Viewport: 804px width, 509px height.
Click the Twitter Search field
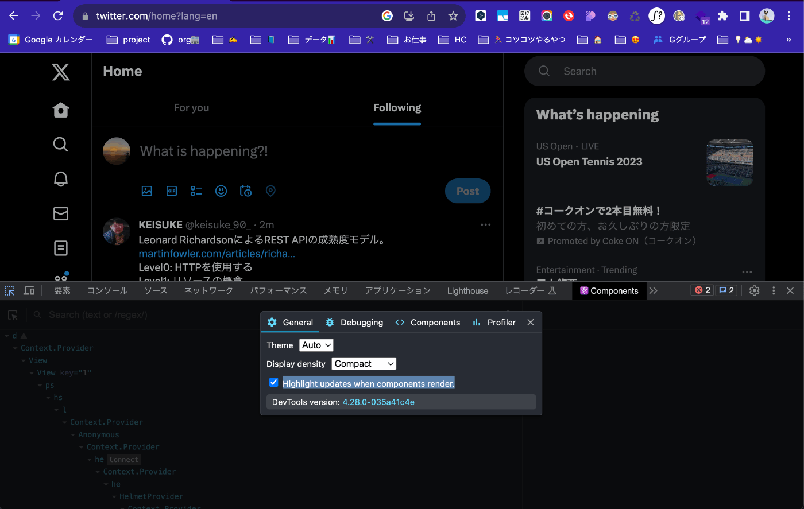coord(644,71)
